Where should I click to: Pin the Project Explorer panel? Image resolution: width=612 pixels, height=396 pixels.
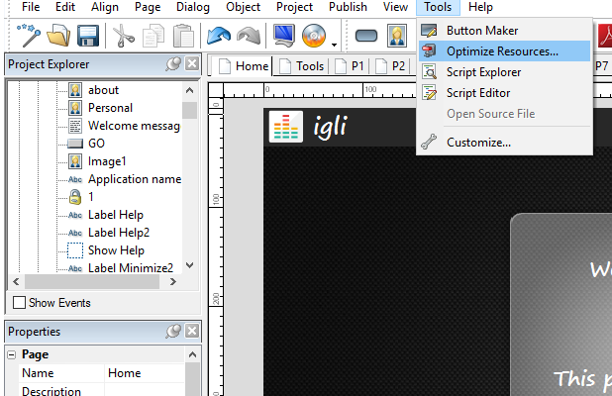tap(173, 65)
